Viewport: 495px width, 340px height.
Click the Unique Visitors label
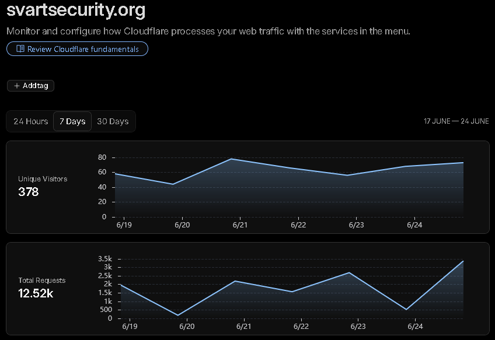(x=43, y=179)
